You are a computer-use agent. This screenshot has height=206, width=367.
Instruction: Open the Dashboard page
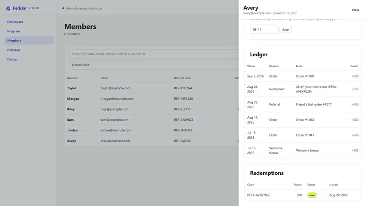click(15, 22)
